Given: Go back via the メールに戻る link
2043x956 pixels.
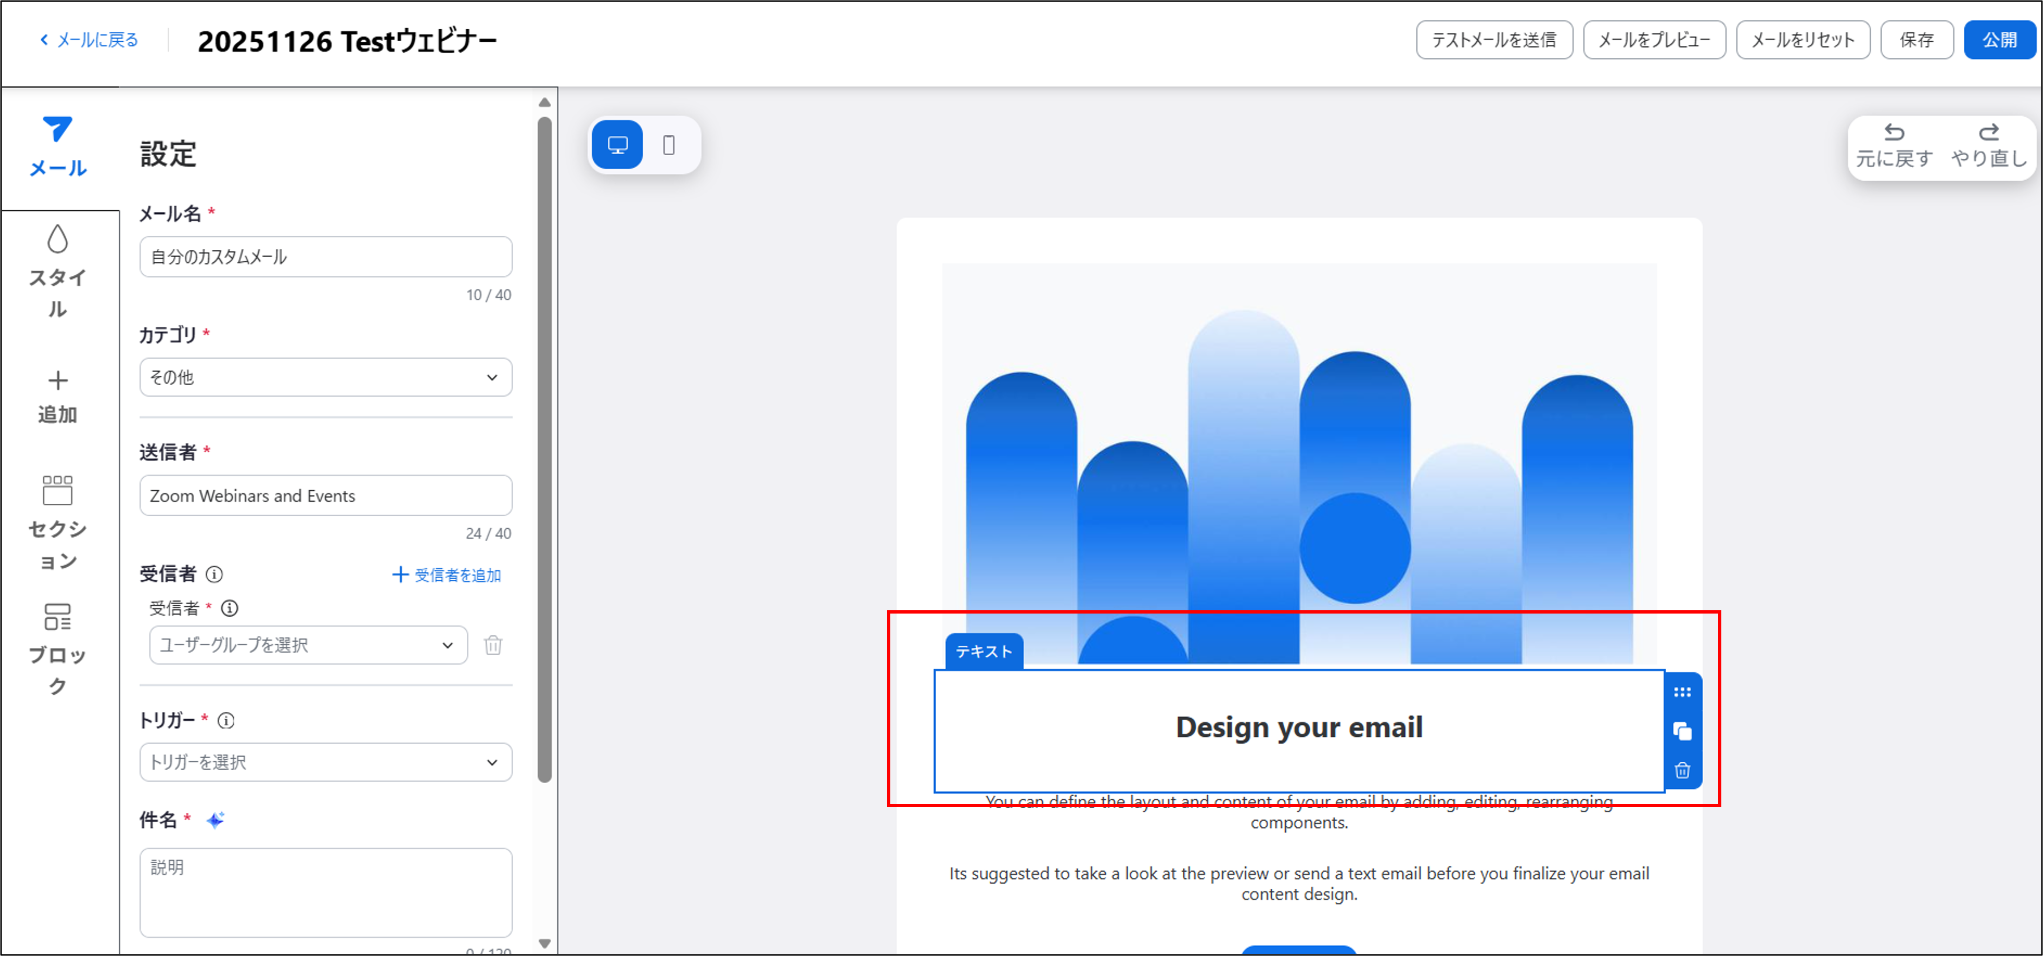Looking at the screenshot, I should coord(89,40).
